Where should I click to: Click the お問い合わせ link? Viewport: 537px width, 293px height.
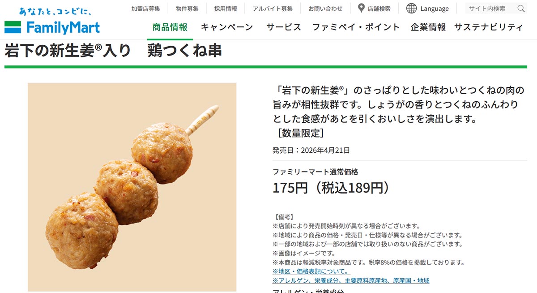(x=325, y=9)
